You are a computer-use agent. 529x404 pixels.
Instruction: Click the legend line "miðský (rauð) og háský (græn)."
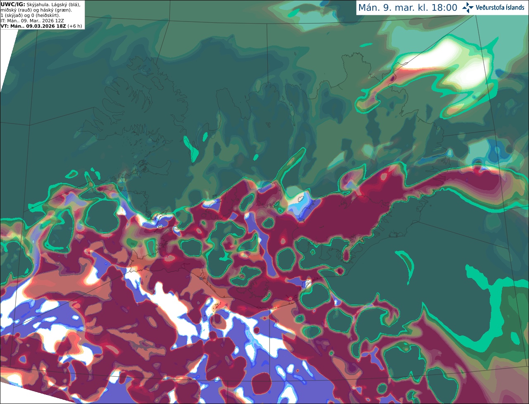(x=36, y=10)
